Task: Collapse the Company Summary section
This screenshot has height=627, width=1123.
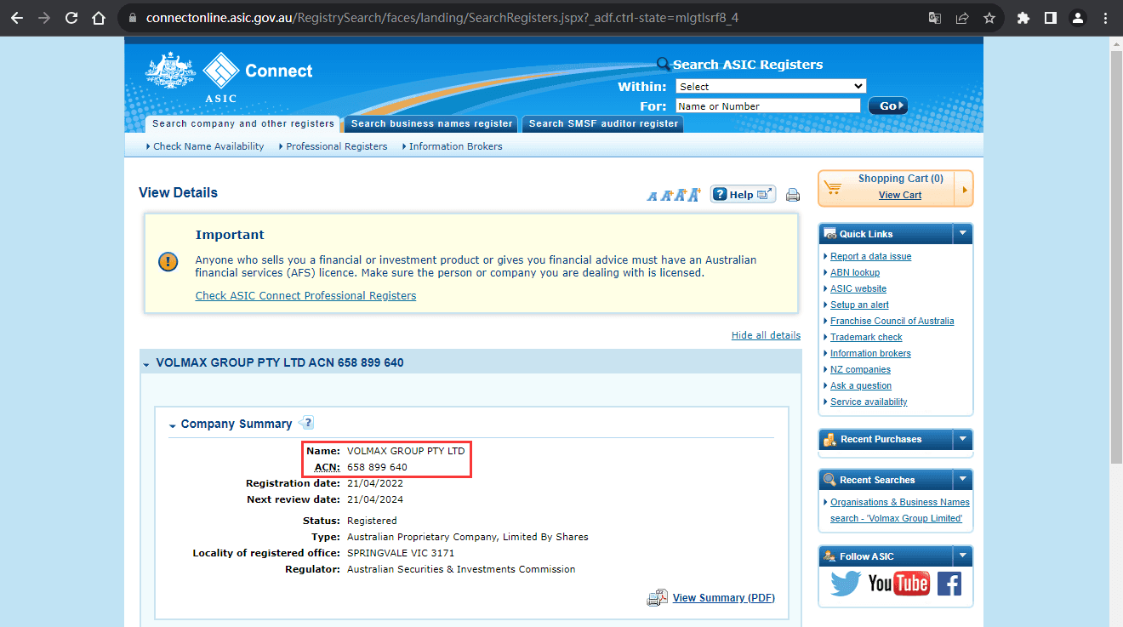Action: tap(173, 425)
